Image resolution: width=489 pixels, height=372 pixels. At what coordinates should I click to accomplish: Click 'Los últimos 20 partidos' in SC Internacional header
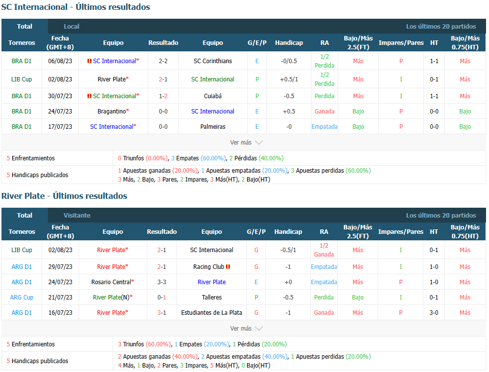441,27
